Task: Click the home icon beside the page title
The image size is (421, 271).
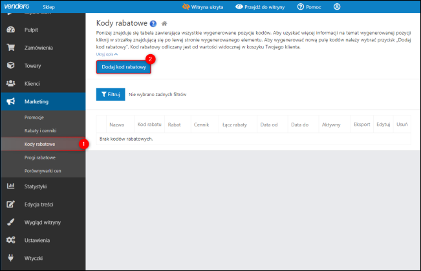Action: tap(164, 24)
